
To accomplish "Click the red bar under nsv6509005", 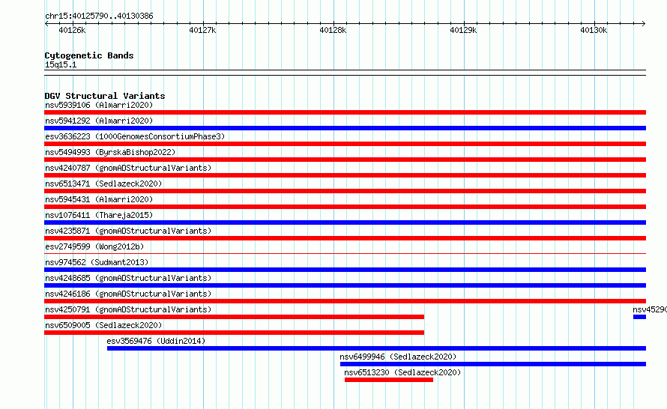I will pyautogui.click(x=234, y=333).
